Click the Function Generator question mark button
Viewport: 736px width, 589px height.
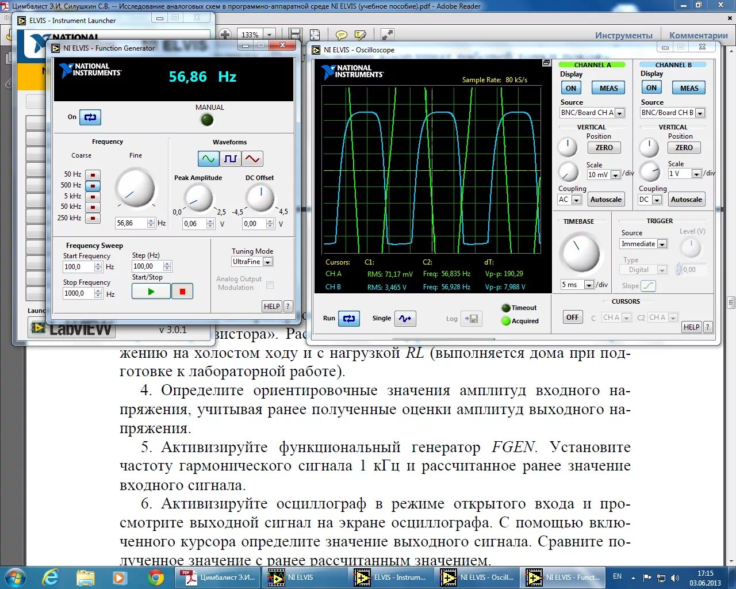pyautogui.click(x=288, y=307)
